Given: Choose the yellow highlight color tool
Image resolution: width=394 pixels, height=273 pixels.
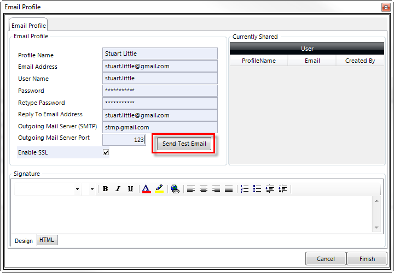Looking at the screenshot, I should click(x=159, y=189).
